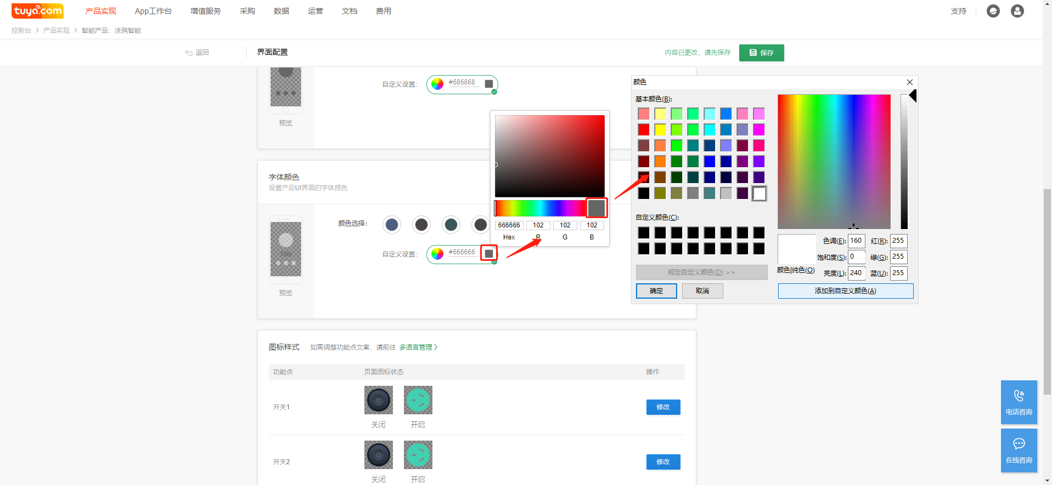The image size is (1052, 485).
Task: Click 修改 for 开关2
Action: (x=663, y=462)
